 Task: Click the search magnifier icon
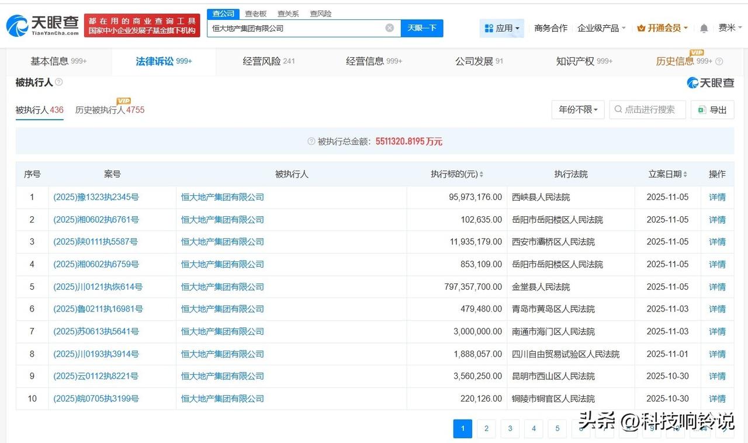pos(618,109)
